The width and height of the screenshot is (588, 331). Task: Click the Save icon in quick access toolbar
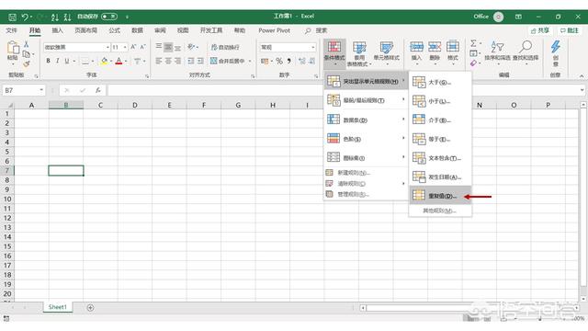click(12, 17)
